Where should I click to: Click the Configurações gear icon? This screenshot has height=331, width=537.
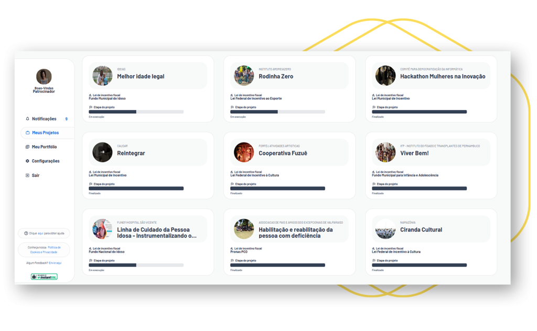click(x=27, y=161)
